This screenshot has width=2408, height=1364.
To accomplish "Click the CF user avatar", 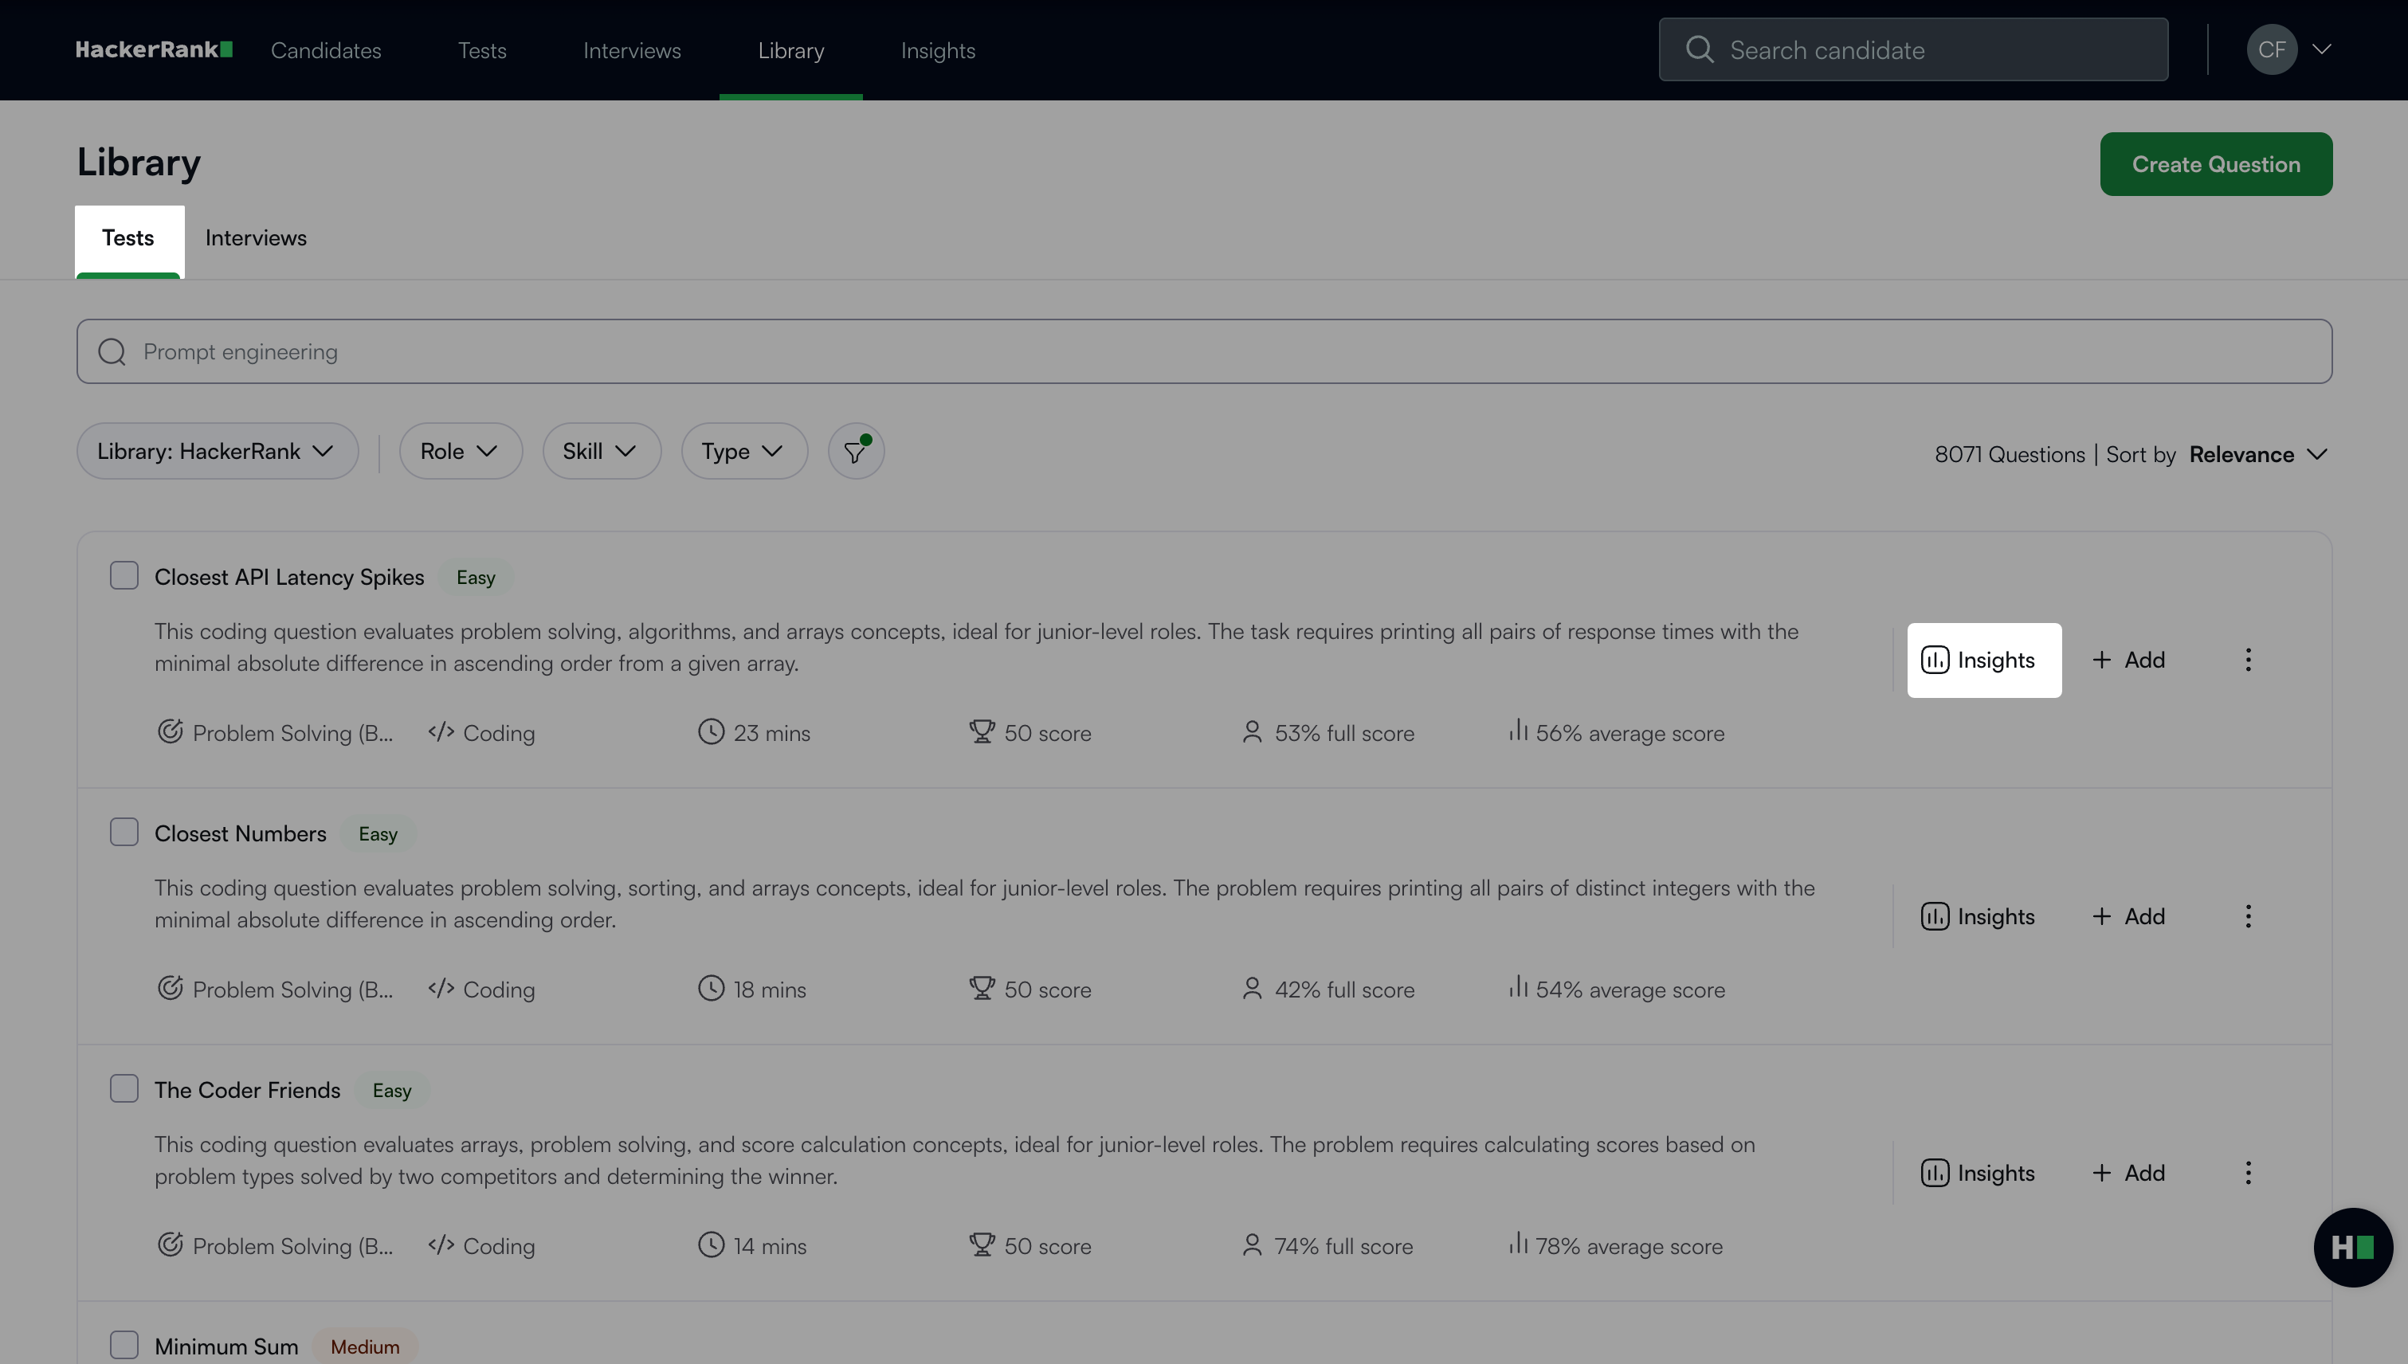I will click(2271, 49).
